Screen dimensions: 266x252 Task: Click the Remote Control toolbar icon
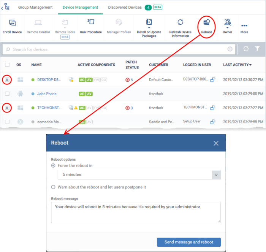tap(38, 22)
